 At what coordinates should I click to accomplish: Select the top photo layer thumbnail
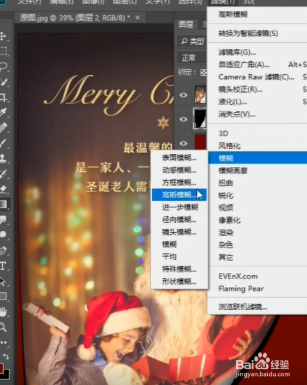[200, 95]
